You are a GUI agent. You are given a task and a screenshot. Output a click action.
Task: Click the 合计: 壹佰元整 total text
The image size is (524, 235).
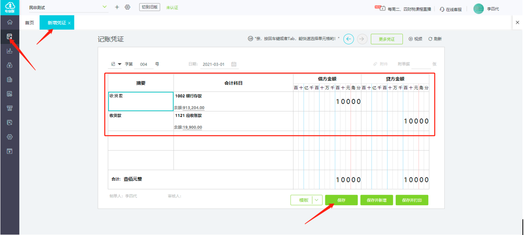point(127,179)
